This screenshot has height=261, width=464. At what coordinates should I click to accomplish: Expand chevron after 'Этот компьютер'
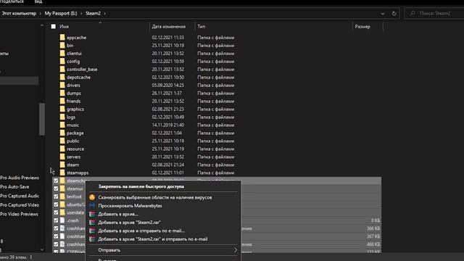41,14
